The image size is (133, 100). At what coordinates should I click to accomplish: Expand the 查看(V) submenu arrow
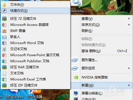tap(129, 19)
